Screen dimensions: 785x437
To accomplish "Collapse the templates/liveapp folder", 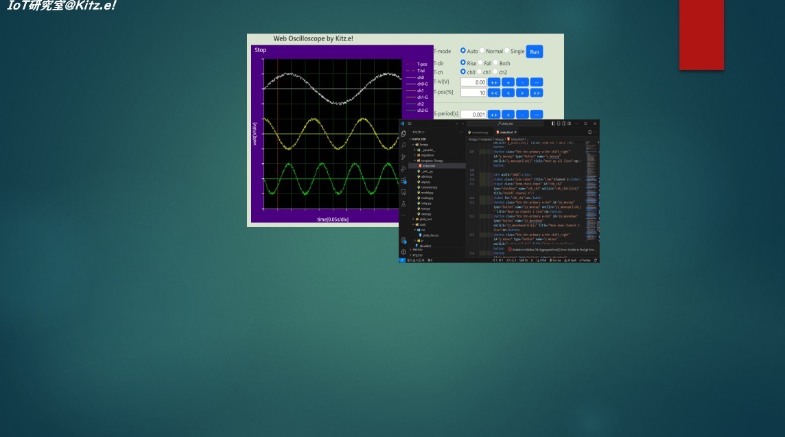I will (x=434, y=161).
